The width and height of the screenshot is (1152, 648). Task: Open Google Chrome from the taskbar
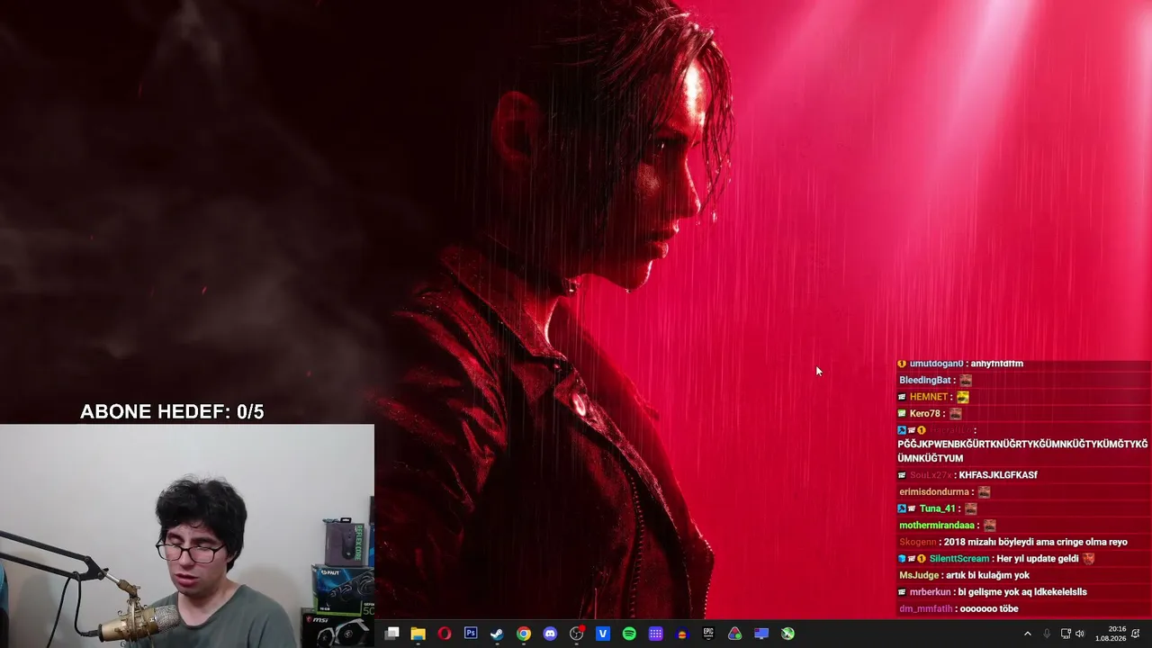tap(524, 634)
